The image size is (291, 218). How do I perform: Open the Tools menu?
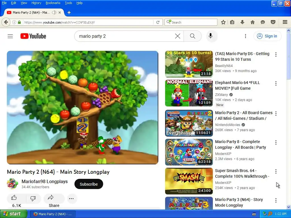tap(68, 3)
